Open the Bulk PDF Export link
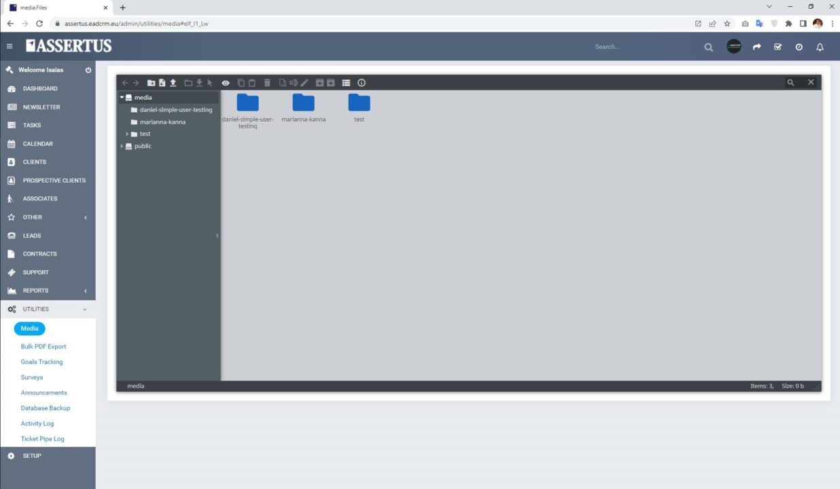 43,346
